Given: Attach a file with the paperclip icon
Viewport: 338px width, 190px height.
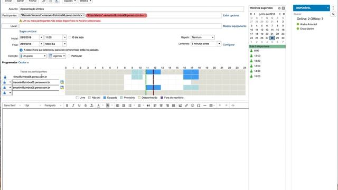Looking at the screenshot, I should point(44,1).
